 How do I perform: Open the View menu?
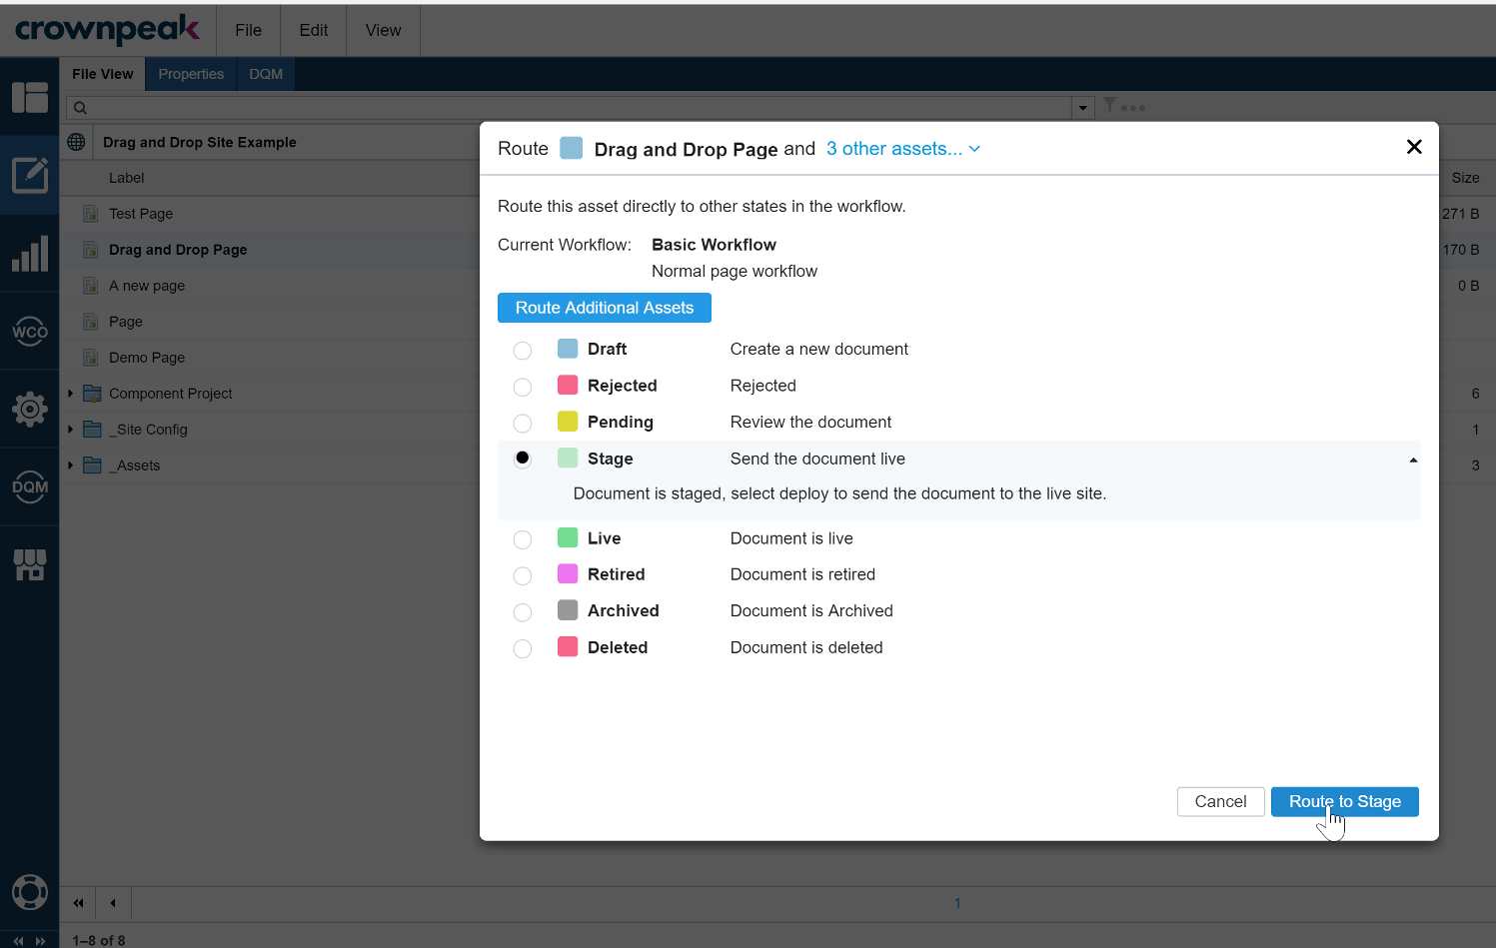tap(383, 30)
